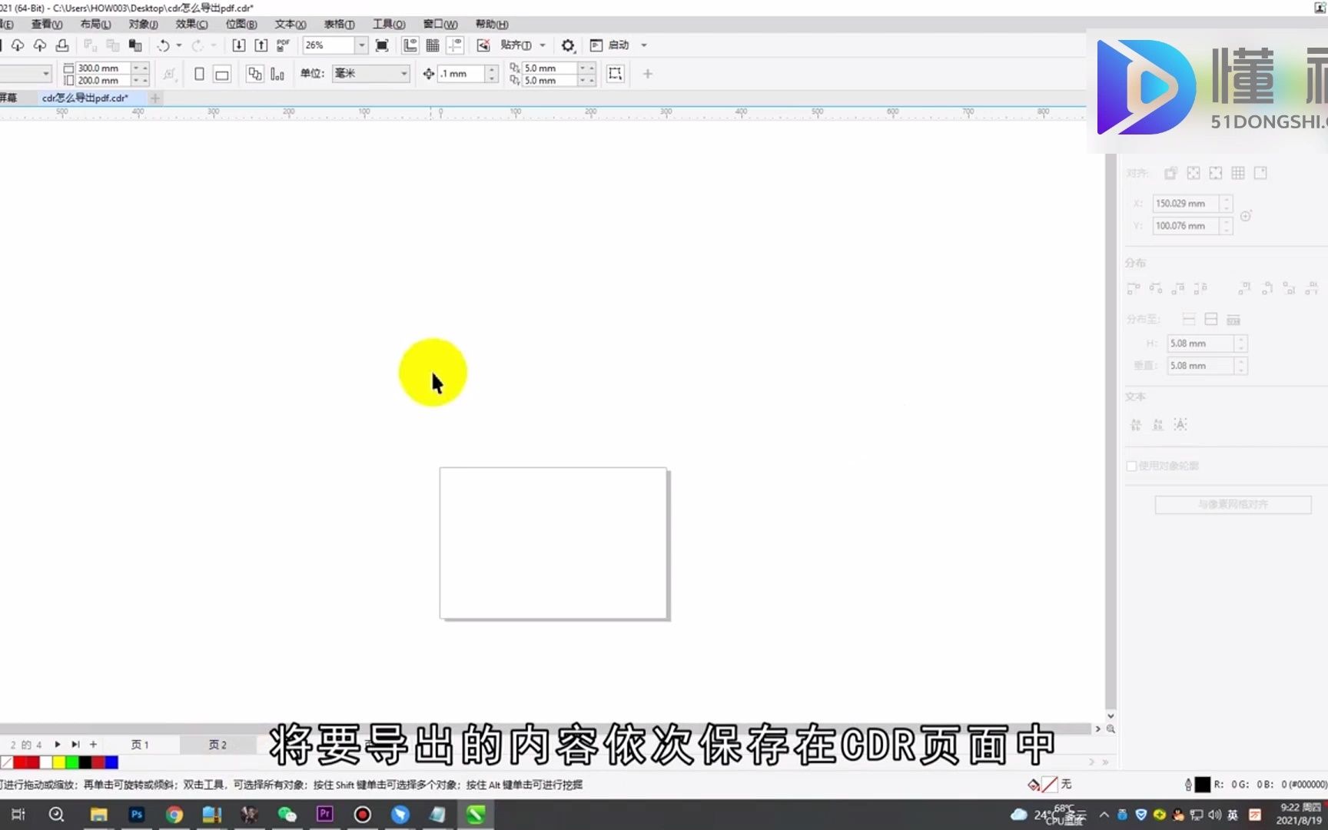Open the zoom level 26% dropdown
Screen dimensions: 1328x830
pyautogui.click(x=361, y=45)
